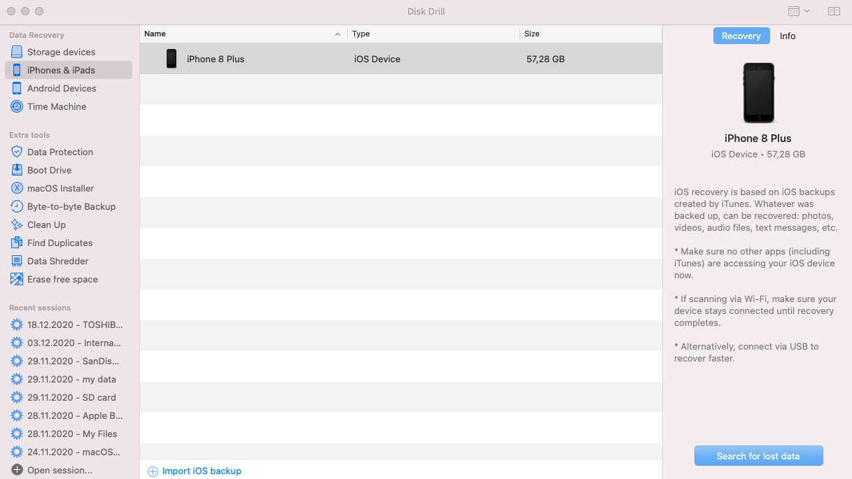
Task: Click gear icon for 29.11.2020 SanDis session
Action: coord(17,361)
